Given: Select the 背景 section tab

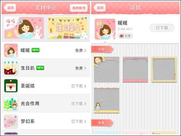Looking at the screenshot, I should click(x=102, y=123).
